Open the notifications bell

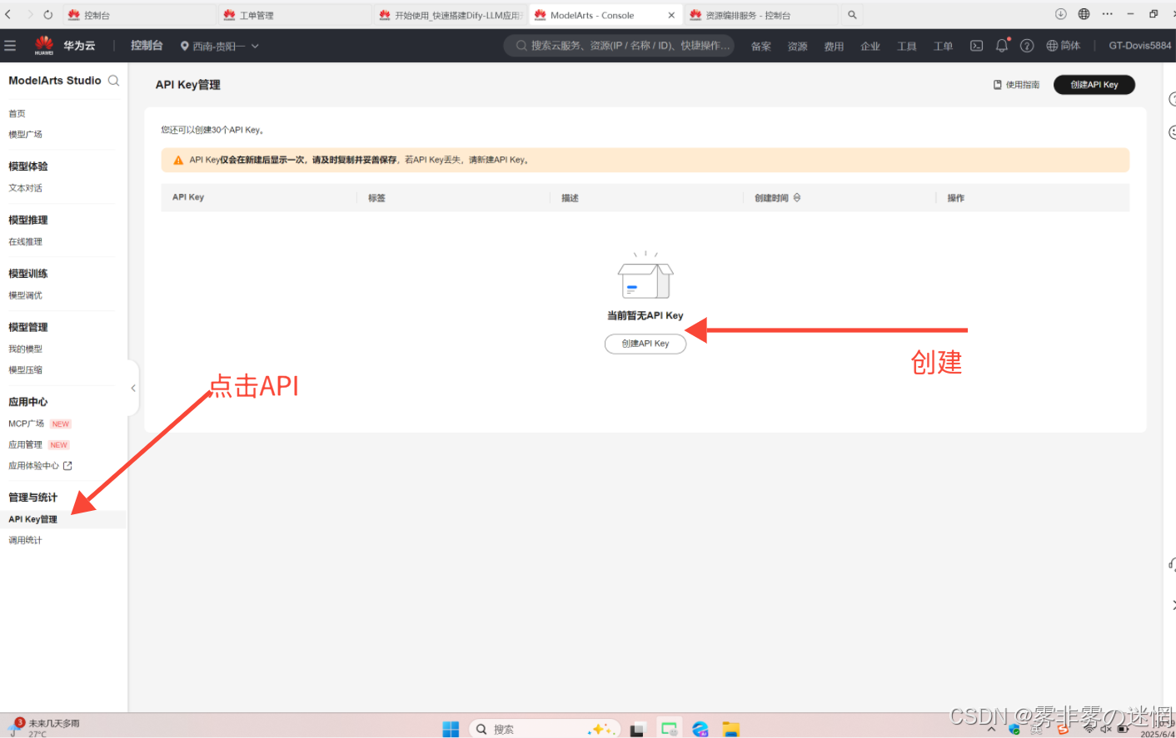(x=1002, y=46)
